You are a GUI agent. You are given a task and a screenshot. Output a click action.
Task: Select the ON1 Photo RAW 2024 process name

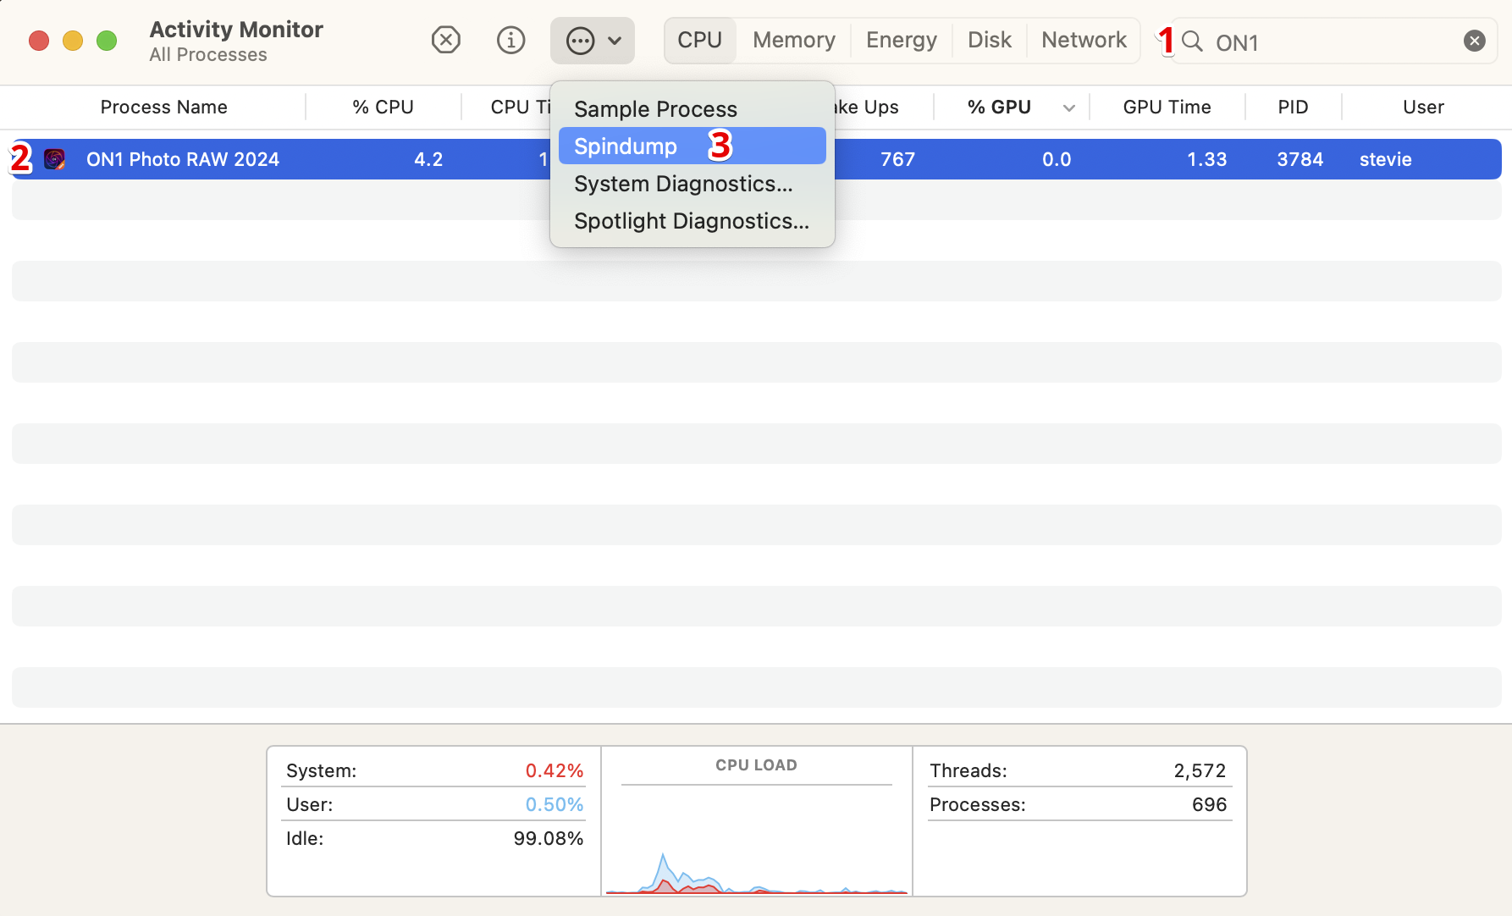click(183, 159)
